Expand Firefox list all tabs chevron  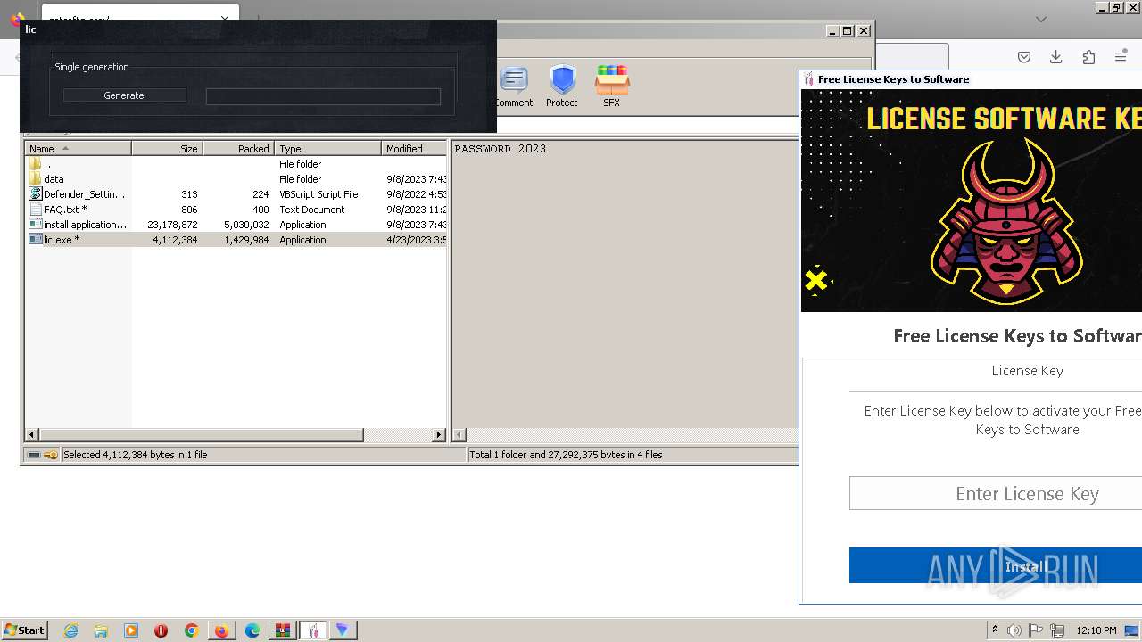point(1041,19)
